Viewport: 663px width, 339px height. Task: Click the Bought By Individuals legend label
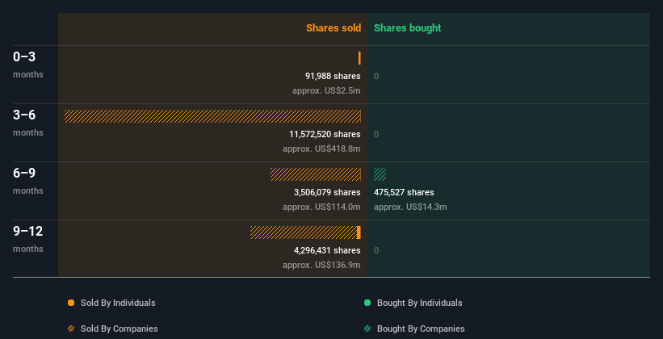[x=419, y=303]
